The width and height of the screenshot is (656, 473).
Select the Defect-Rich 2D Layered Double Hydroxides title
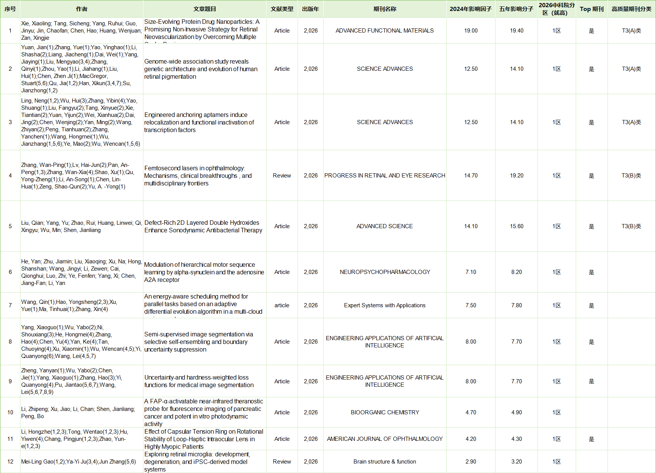[x=203, y=226]
